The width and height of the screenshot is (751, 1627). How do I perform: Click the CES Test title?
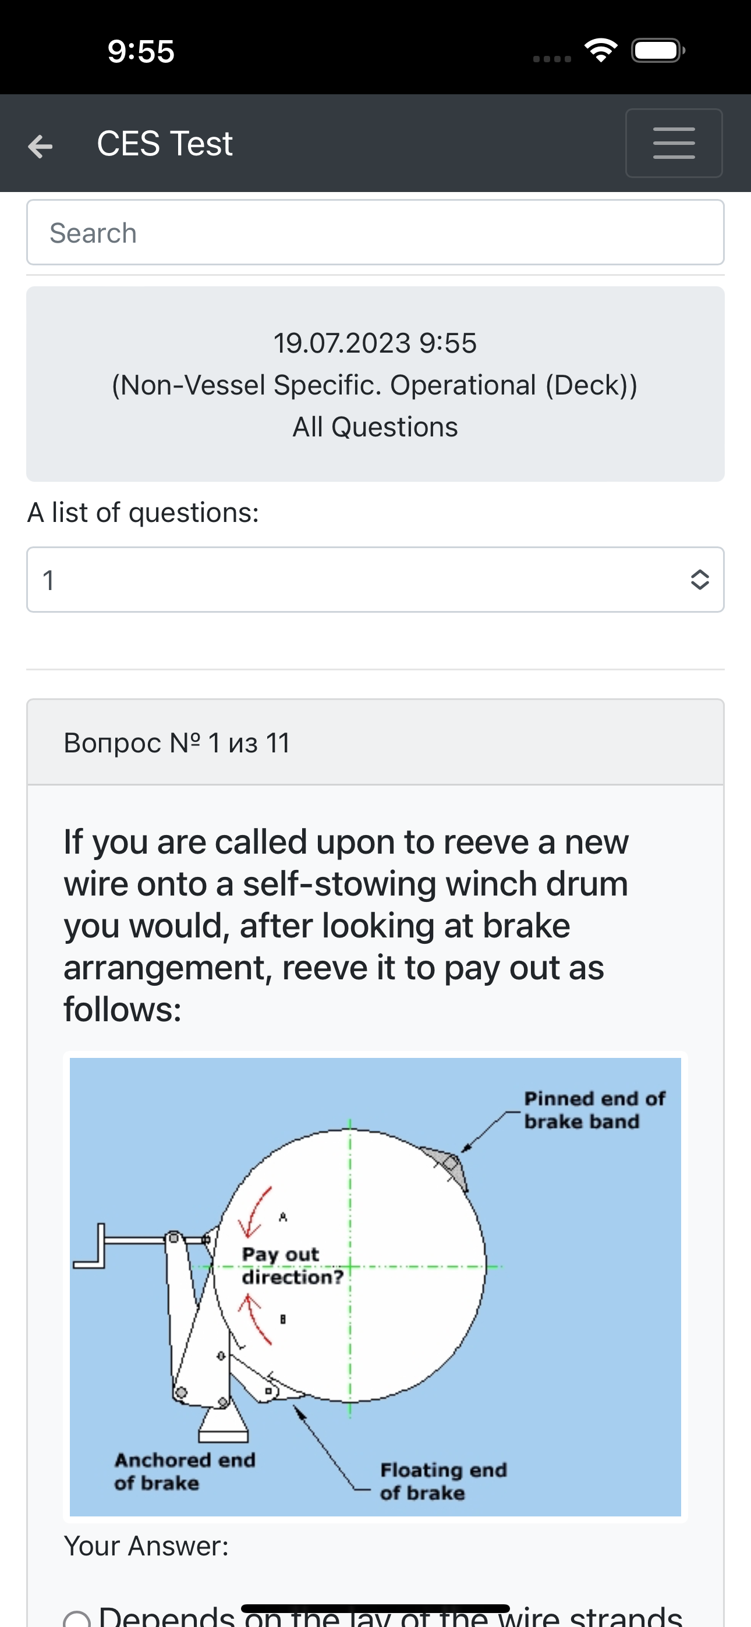(x=164, y=143)
